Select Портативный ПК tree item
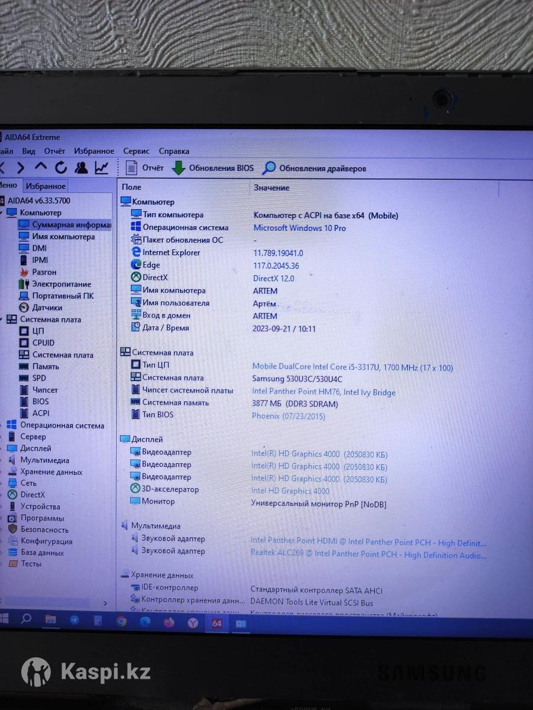The width and height of the screenshot is (533, 710). pos(56,296)
